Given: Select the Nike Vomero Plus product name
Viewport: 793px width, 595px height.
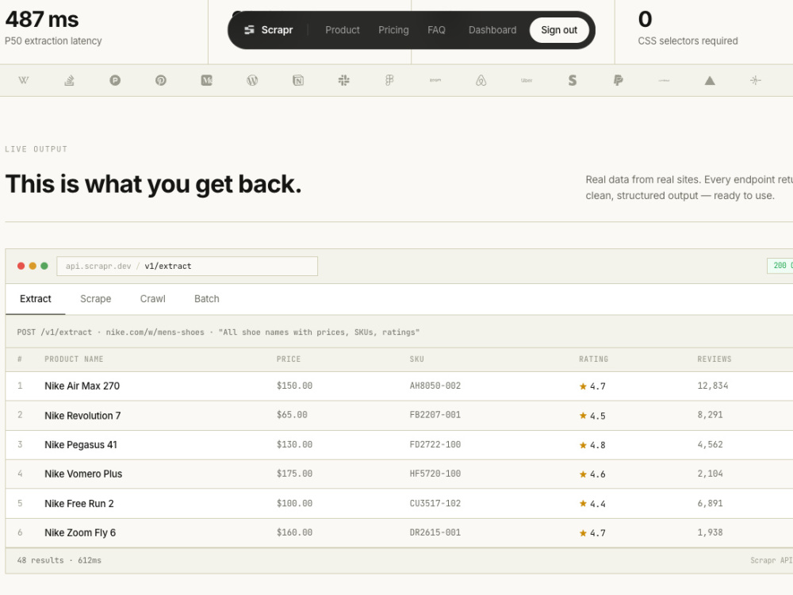Looking at the screenshot, I should click(83, 474).
